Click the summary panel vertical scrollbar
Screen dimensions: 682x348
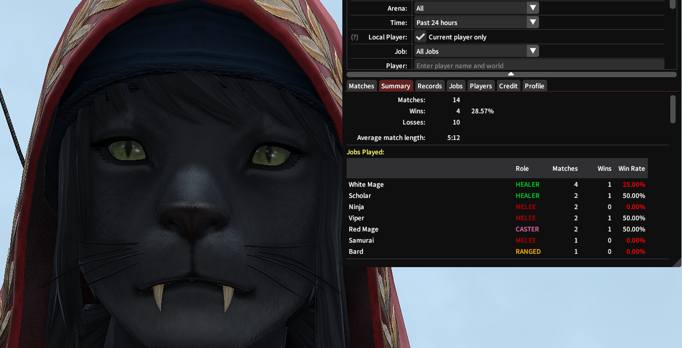click(673, 109)
